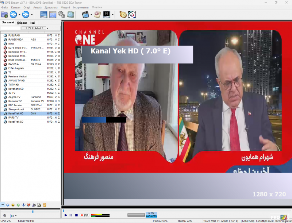Expand the forward navigation arrow dropdown
Screen dimensions: 292x223
(32, 15)
